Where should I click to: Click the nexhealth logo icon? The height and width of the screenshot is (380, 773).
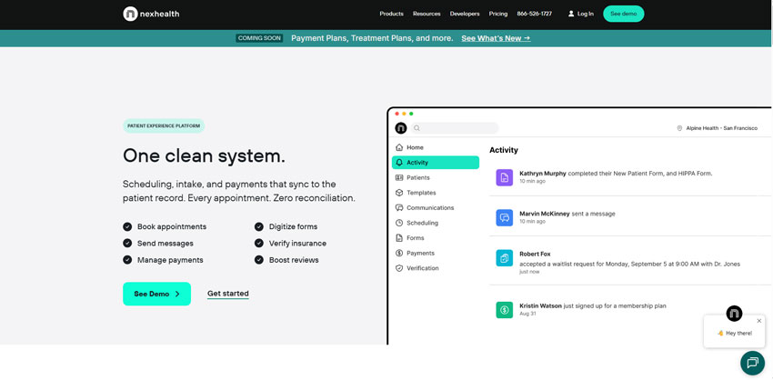pos(130,14)
